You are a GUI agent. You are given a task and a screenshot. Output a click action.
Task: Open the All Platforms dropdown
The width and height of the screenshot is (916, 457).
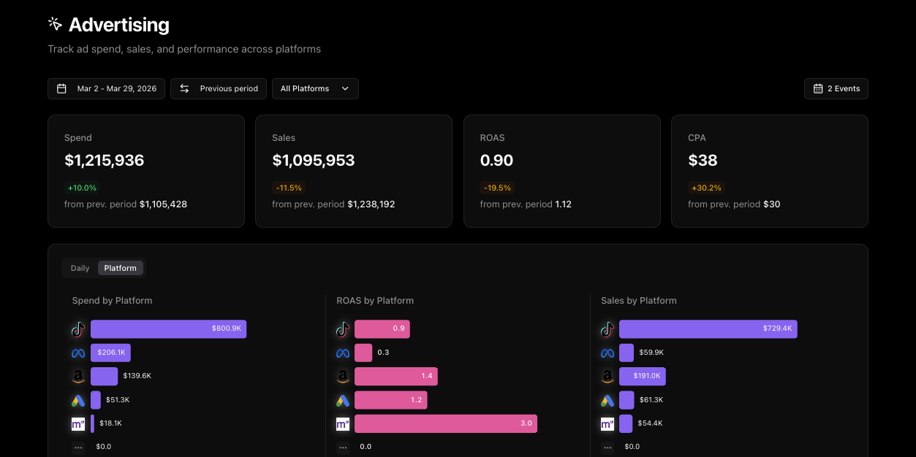pos(315,88)
